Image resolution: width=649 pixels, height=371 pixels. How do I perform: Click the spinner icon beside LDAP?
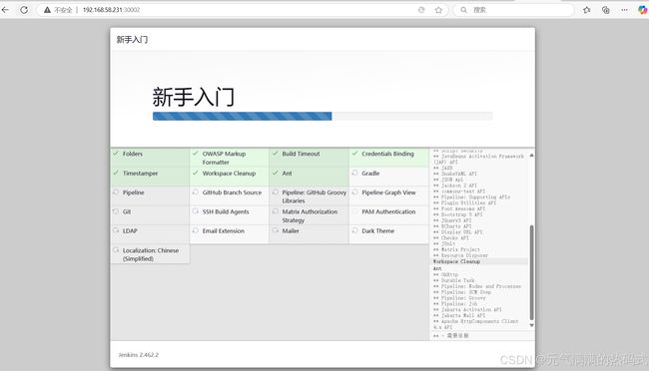coord(116,230)
